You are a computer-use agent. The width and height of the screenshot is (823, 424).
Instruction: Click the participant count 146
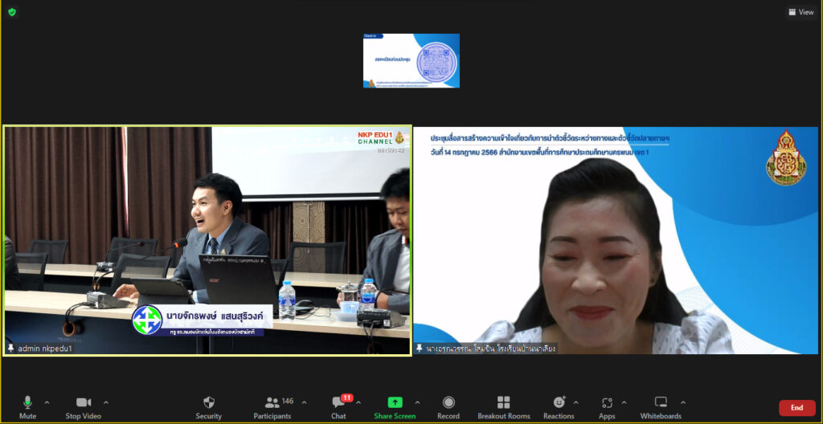point(288,402)
